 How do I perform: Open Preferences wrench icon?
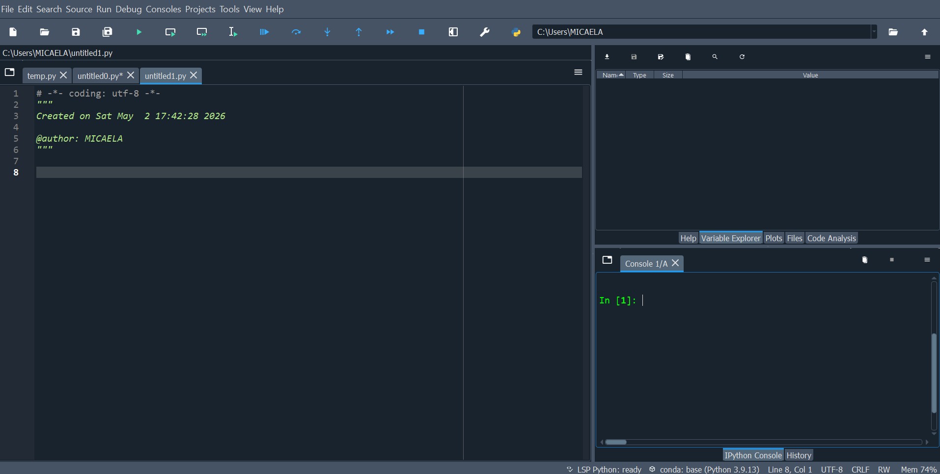485,32
